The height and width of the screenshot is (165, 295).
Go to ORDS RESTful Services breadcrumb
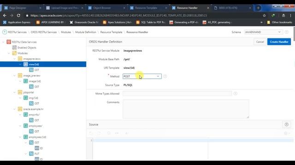tap(44, 32)
